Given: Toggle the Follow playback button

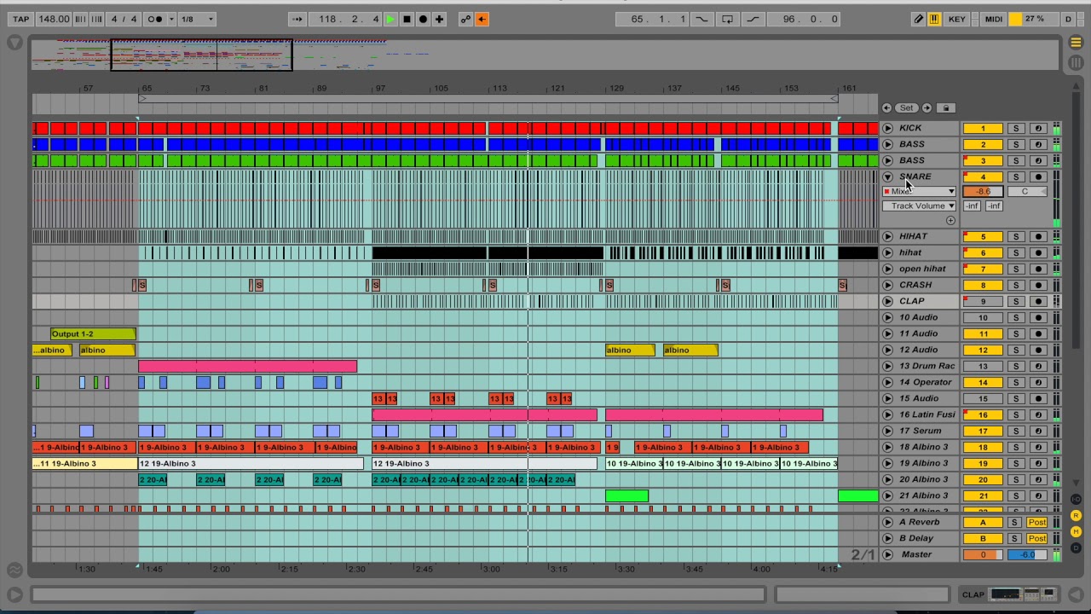Looking at the screenshot, I should pos(297,19).
